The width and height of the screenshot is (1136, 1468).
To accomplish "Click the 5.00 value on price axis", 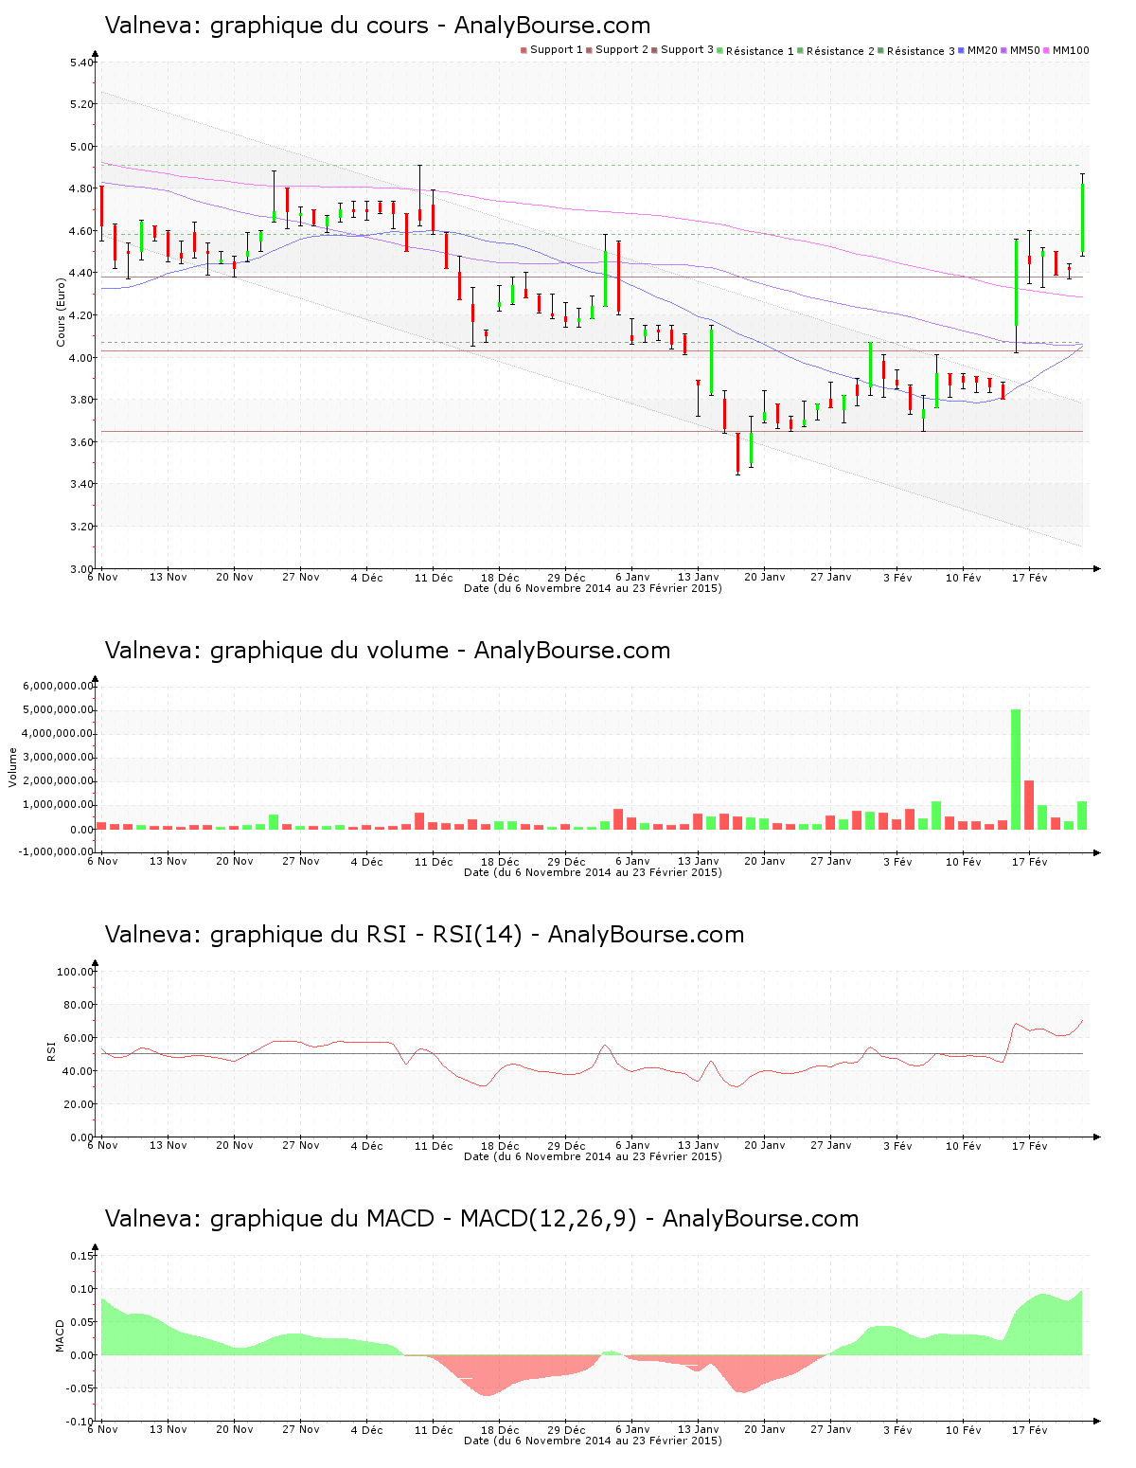I will (81, 147).
